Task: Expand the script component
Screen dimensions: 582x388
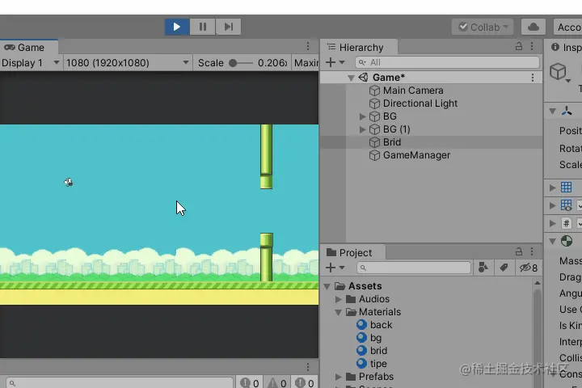Action: pos(553,224)
